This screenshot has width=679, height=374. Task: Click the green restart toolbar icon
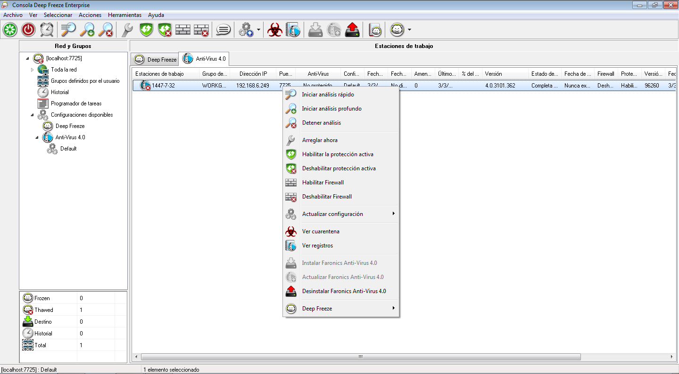click(10, 30)
